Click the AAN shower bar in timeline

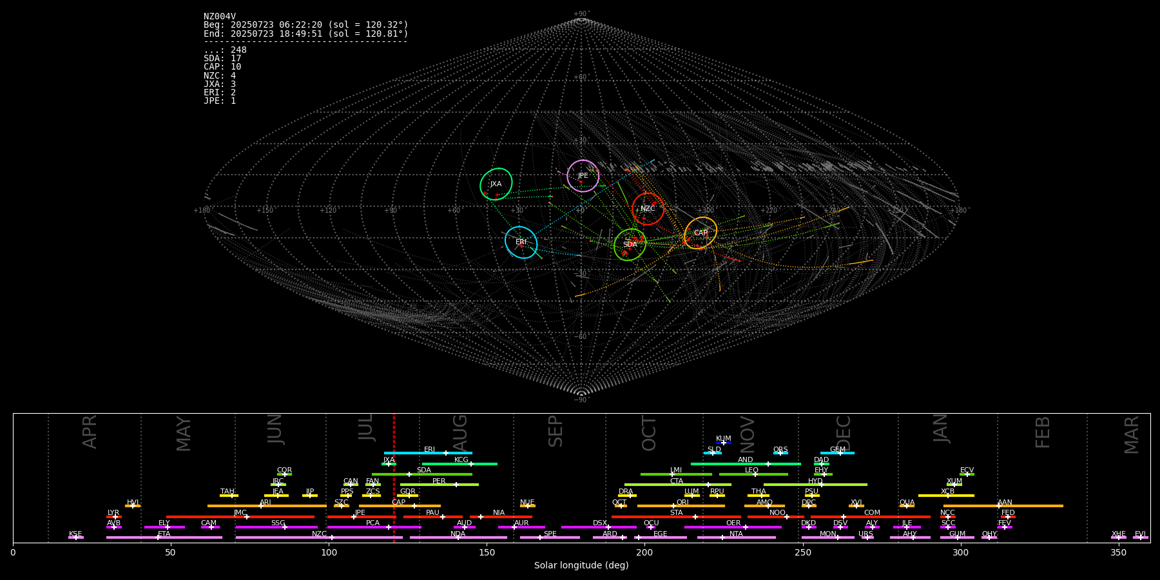pos(1003,506)
